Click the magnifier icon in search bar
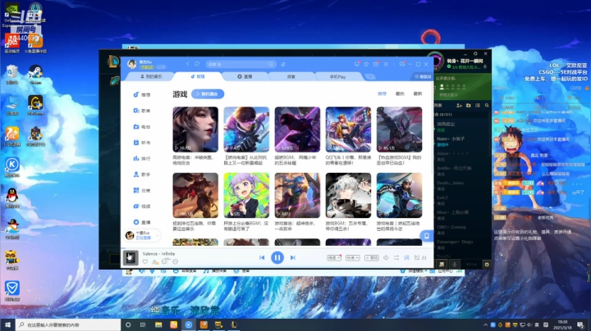Screen dimensions: 591x331 coord(271,65)
